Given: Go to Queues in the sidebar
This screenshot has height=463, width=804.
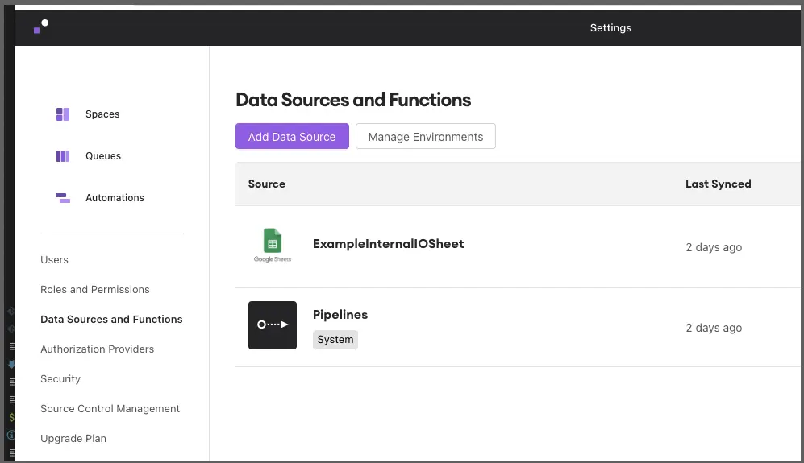Looking at the screenshot, I should pos(103,156).
